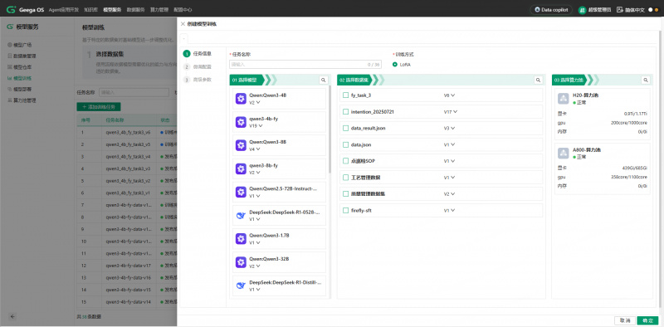Click the search icon in model selection header
664x327 pixels.
tap(323, 80)
